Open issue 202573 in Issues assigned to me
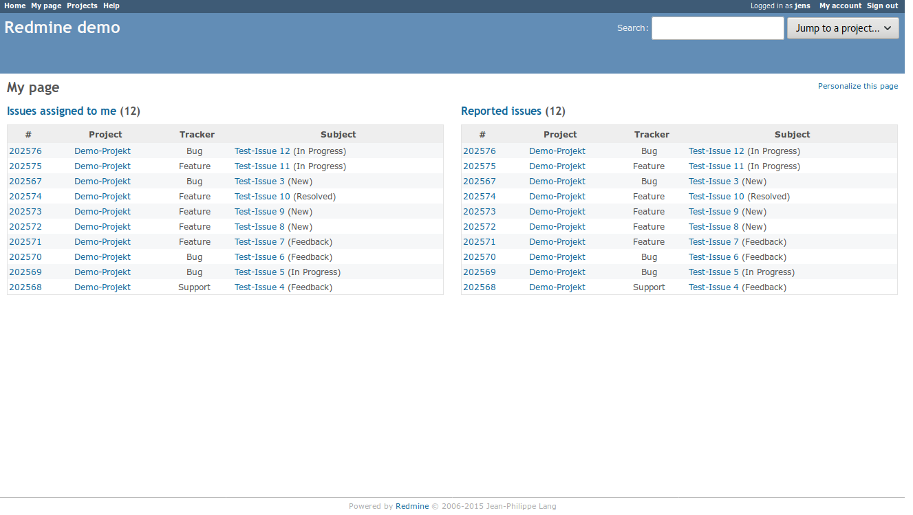 25,212
